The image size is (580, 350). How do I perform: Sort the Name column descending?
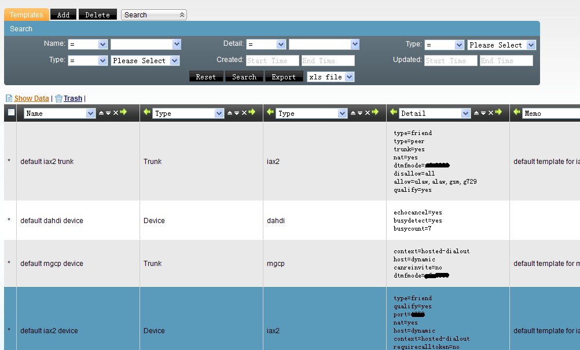click(108, 113)
